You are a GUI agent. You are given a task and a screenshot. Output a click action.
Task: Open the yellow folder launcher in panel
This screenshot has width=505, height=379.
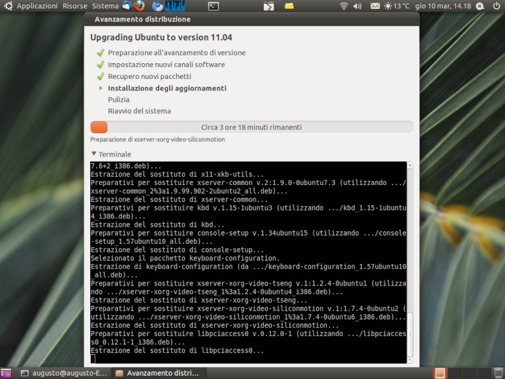[x=289, y=6]
